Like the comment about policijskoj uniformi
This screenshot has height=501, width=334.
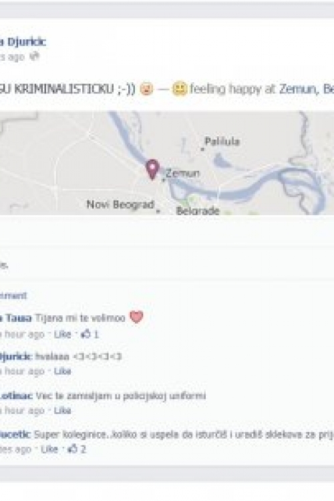tap(62, 410)
